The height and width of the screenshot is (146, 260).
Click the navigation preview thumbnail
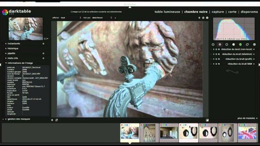tap(26, 29)
